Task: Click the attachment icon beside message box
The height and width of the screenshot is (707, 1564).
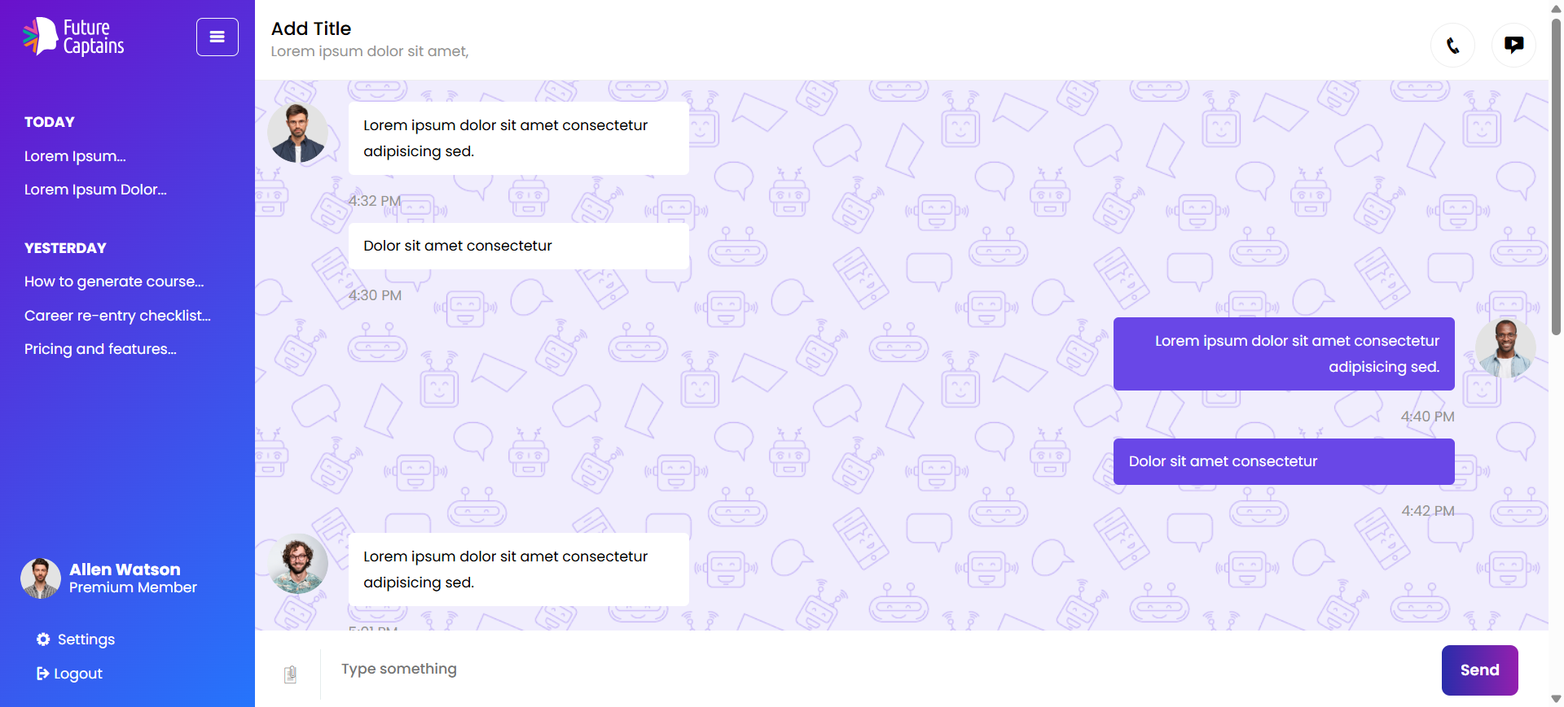Action: click(290, 674)
